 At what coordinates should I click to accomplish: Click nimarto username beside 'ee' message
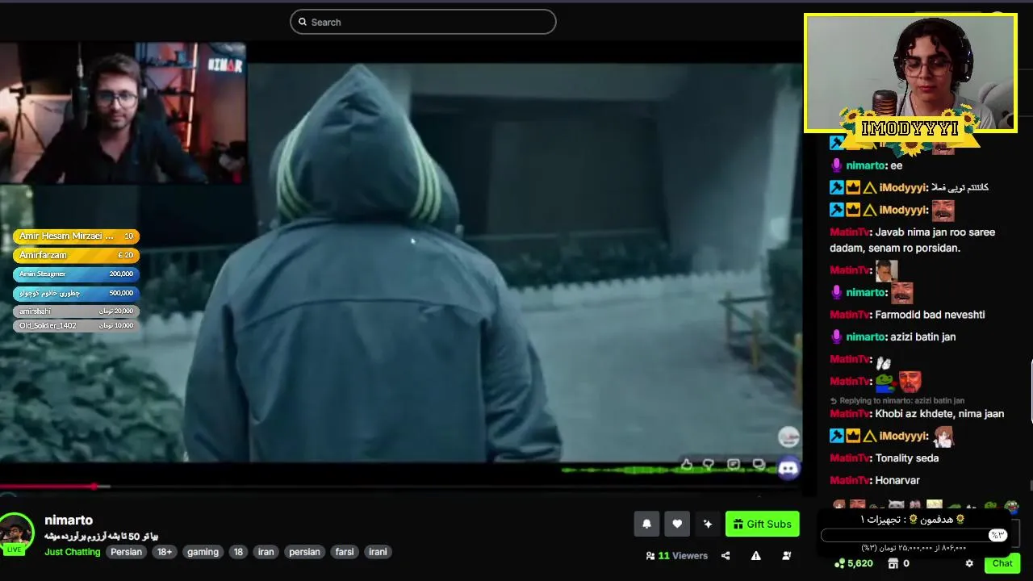click(x=866, y=165)
